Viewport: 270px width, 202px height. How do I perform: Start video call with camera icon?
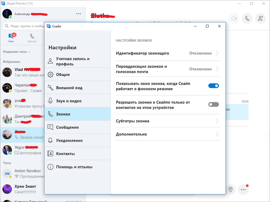[x=234, y=18]
